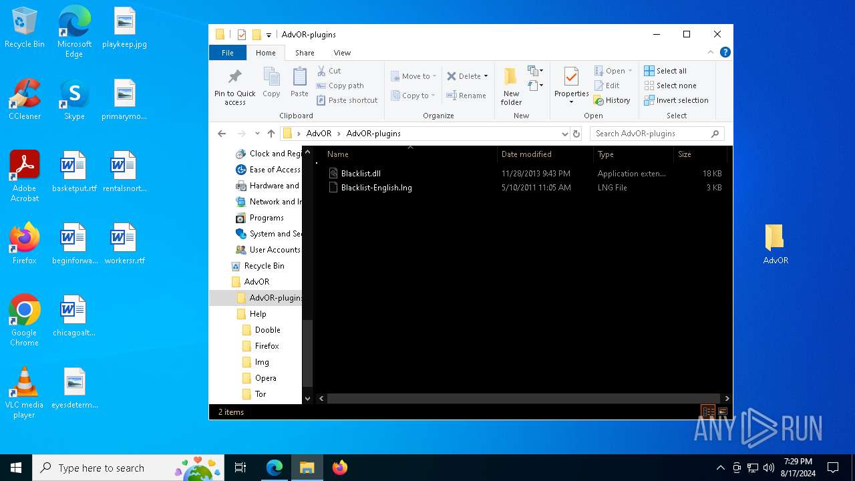Open the New item dropdown
Screen dimensions: 855x481
535,71
